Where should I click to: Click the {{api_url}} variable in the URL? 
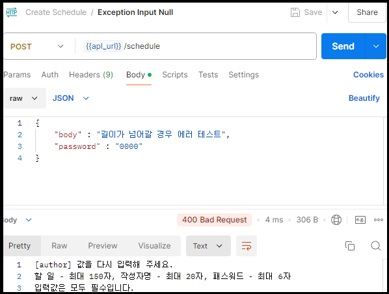coord(103,46)
